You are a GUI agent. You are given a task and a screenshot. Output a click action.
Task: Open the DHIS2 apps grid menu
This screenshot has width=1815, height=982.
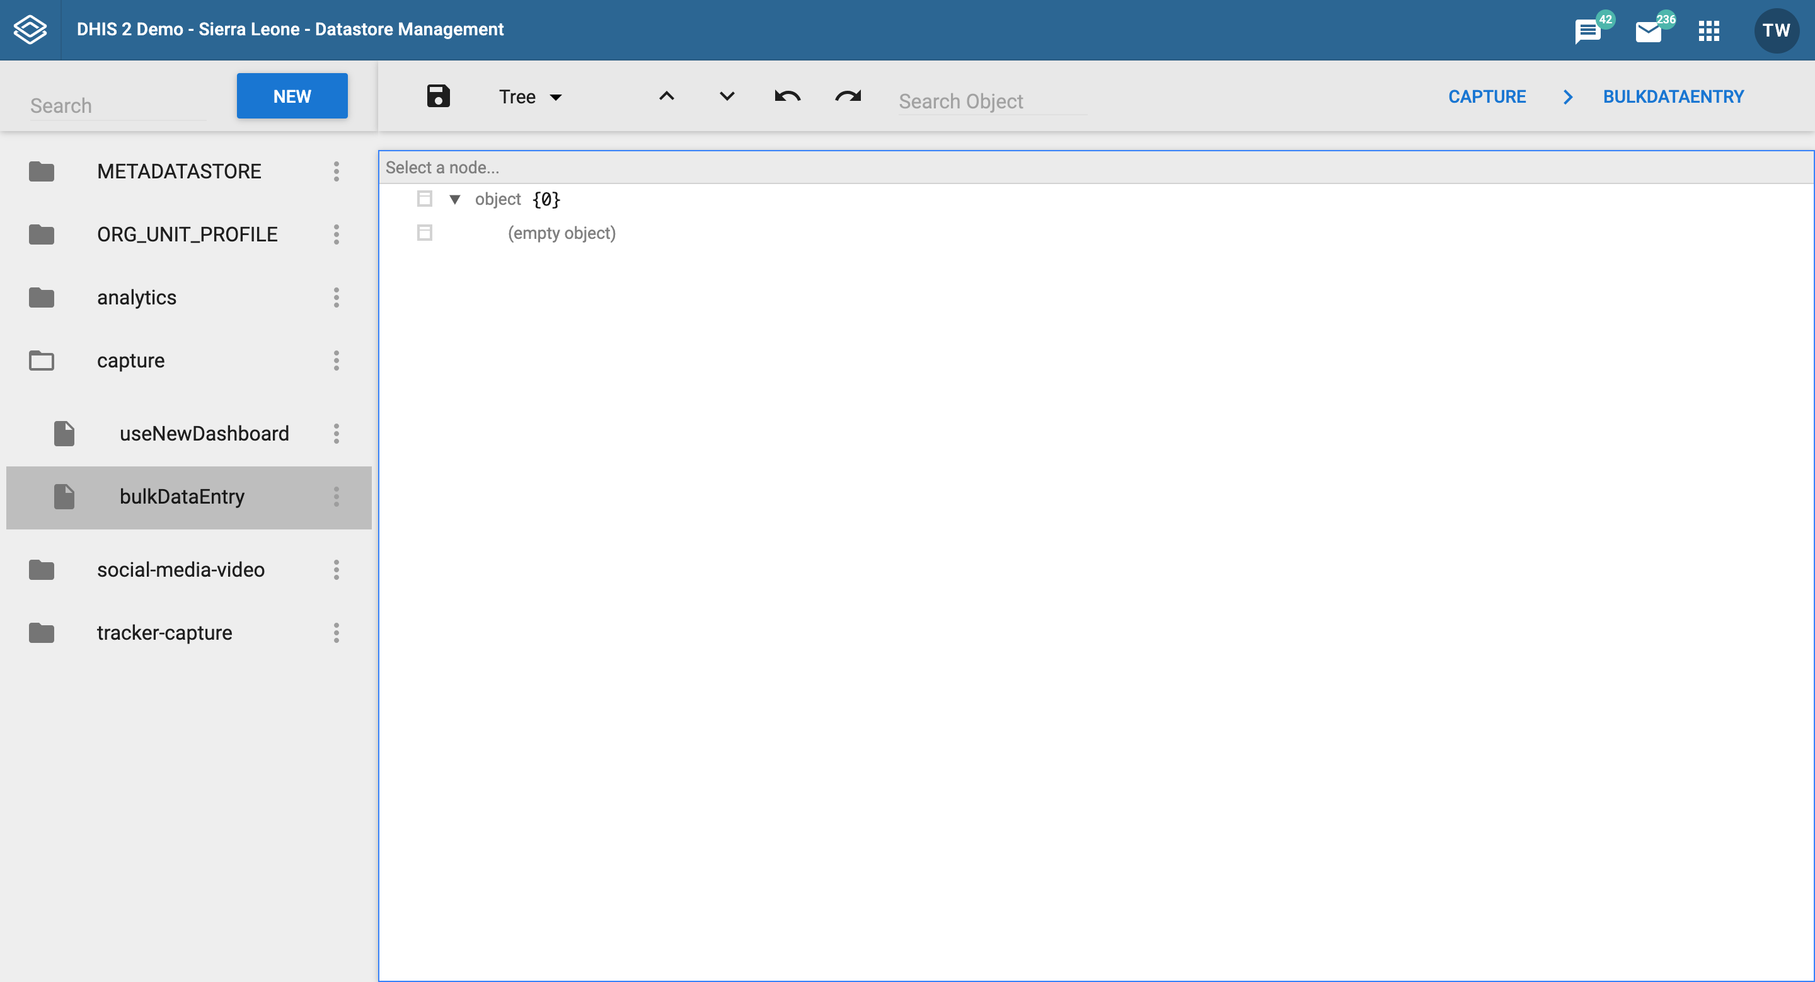[x=1709, y=30]
